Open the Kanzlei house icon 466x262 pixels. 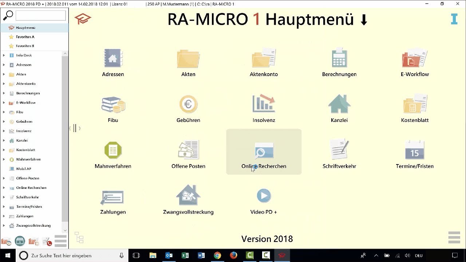[339, 104]
